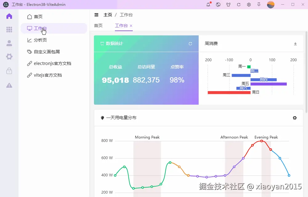308x197 pixels.
Task: Click the 周日 red bar in the chart
Action: tap(229, 92)
